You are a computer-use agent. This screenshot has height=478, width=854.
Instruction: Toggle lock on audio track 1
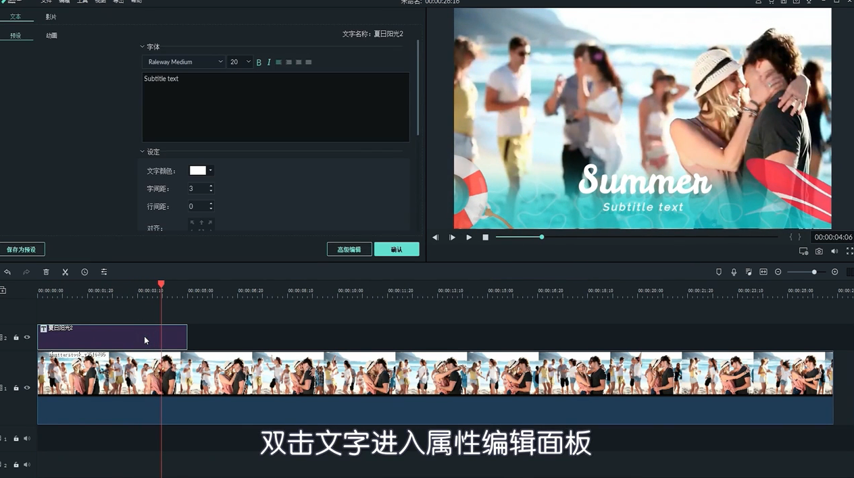16,439
